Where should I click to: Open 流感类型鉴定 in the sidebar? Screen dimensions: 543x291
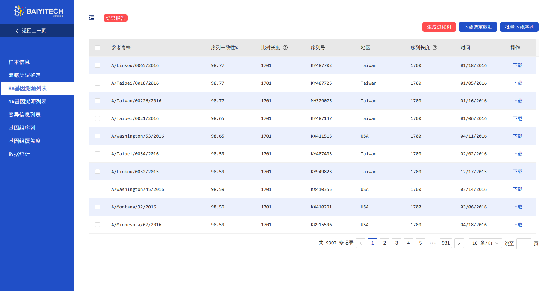click(37, 75)
